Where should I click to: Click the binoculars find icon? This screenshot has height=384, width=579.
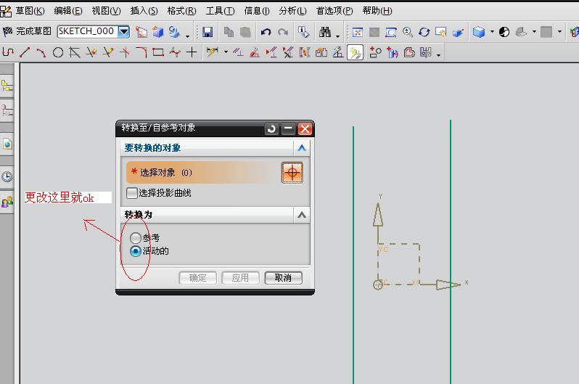[325, 32]
